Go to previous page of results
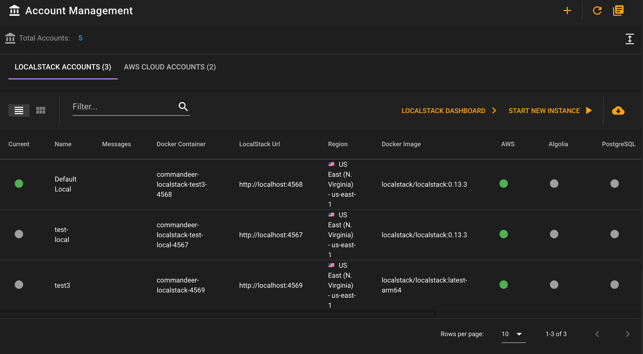This screenshot has width=643, height=354. tap(597, 334)
